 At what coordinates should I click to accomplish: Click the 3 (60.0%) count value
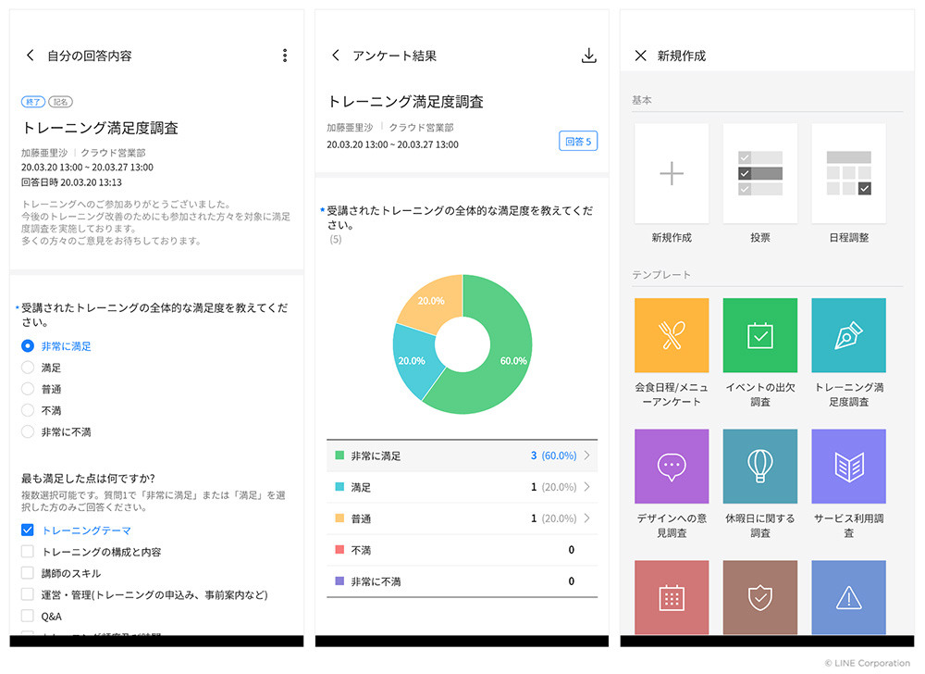point(553,455)
